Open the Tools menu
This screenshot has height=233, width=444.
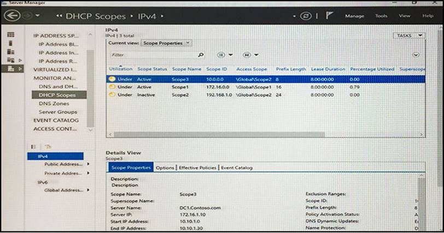[381, 16]
